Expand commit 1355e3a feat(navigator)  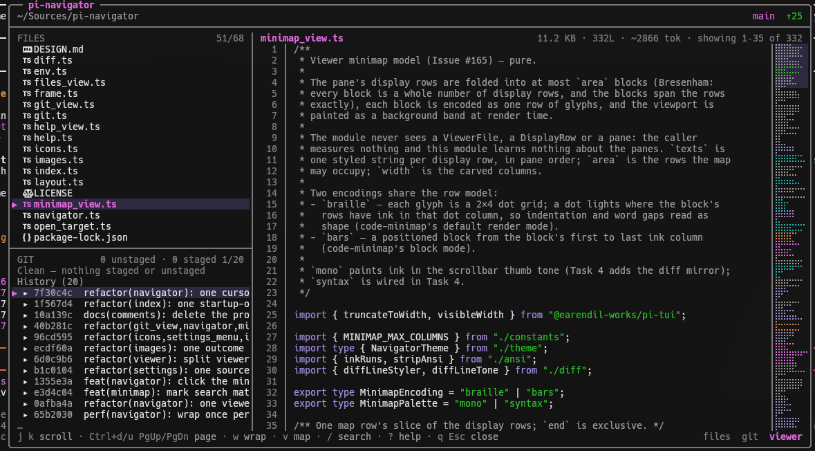26,382
